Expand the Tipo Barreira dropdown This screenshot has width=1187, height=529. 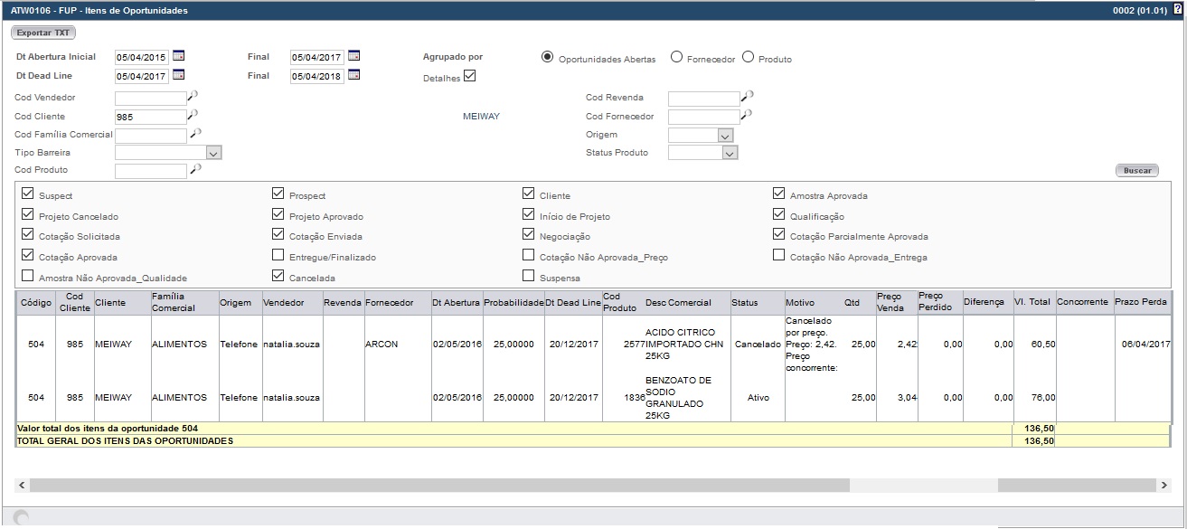point(213,153)
